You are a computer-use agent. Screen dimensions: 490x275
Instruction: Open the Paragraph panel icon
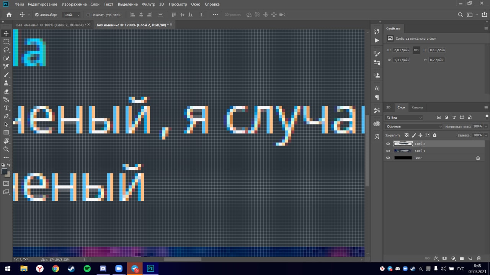[x=377, y=97]
